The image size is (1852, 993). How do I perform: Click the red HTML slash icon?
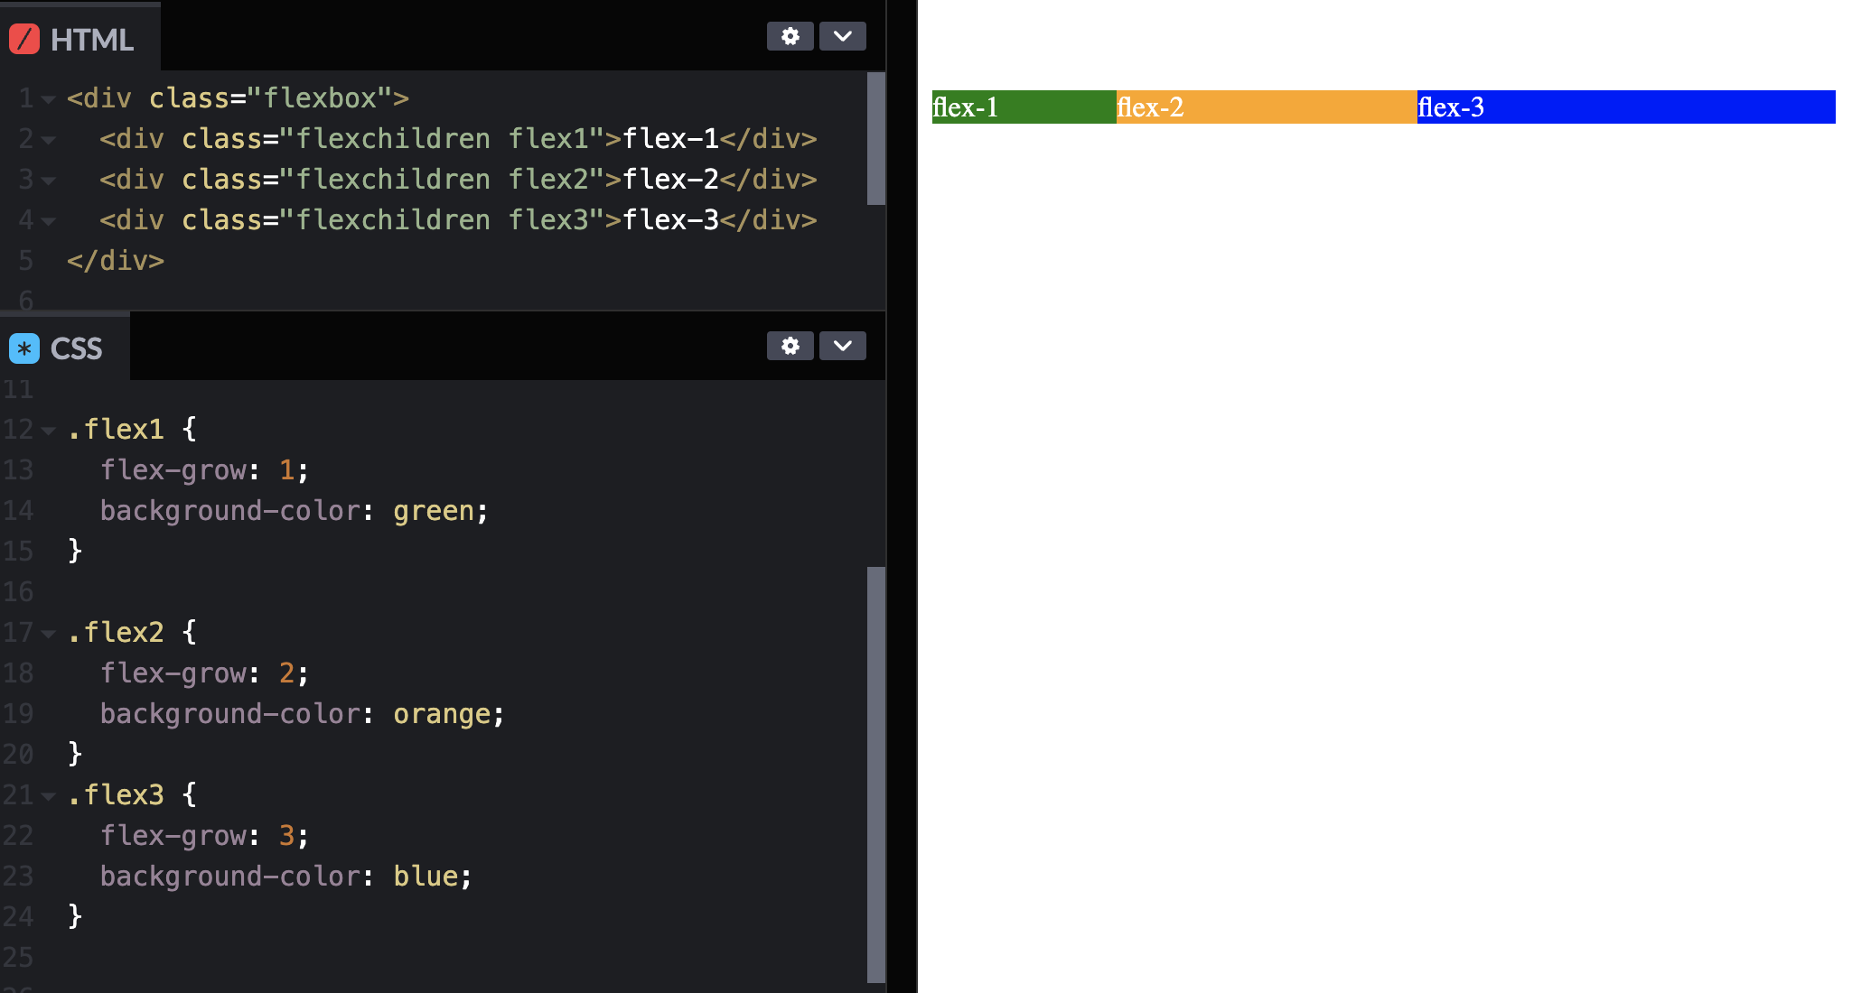point(24,39)
